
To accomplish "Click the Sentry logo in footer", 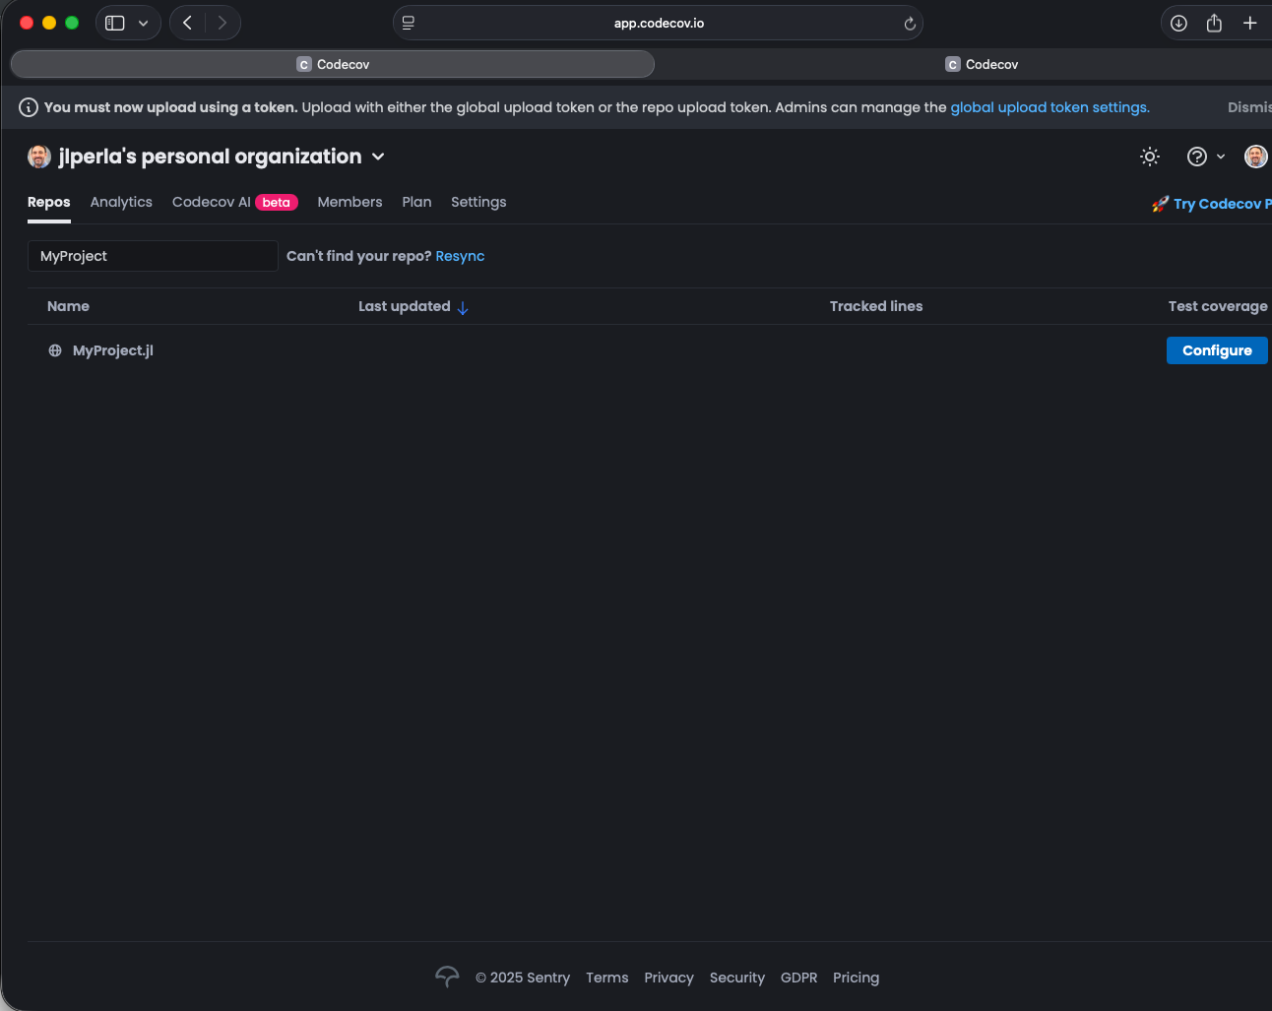I will tap(447, 977).
